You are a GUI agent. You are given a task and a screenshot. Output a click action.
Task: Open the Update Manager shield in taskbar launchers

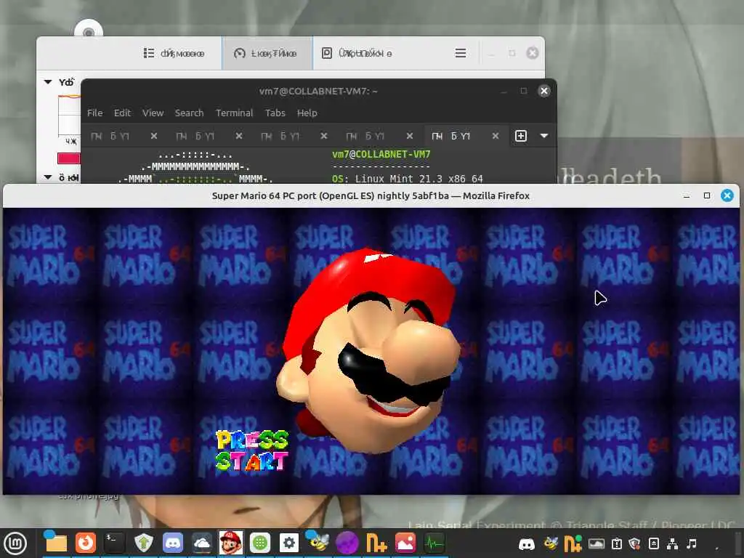[x=143, y=543]
